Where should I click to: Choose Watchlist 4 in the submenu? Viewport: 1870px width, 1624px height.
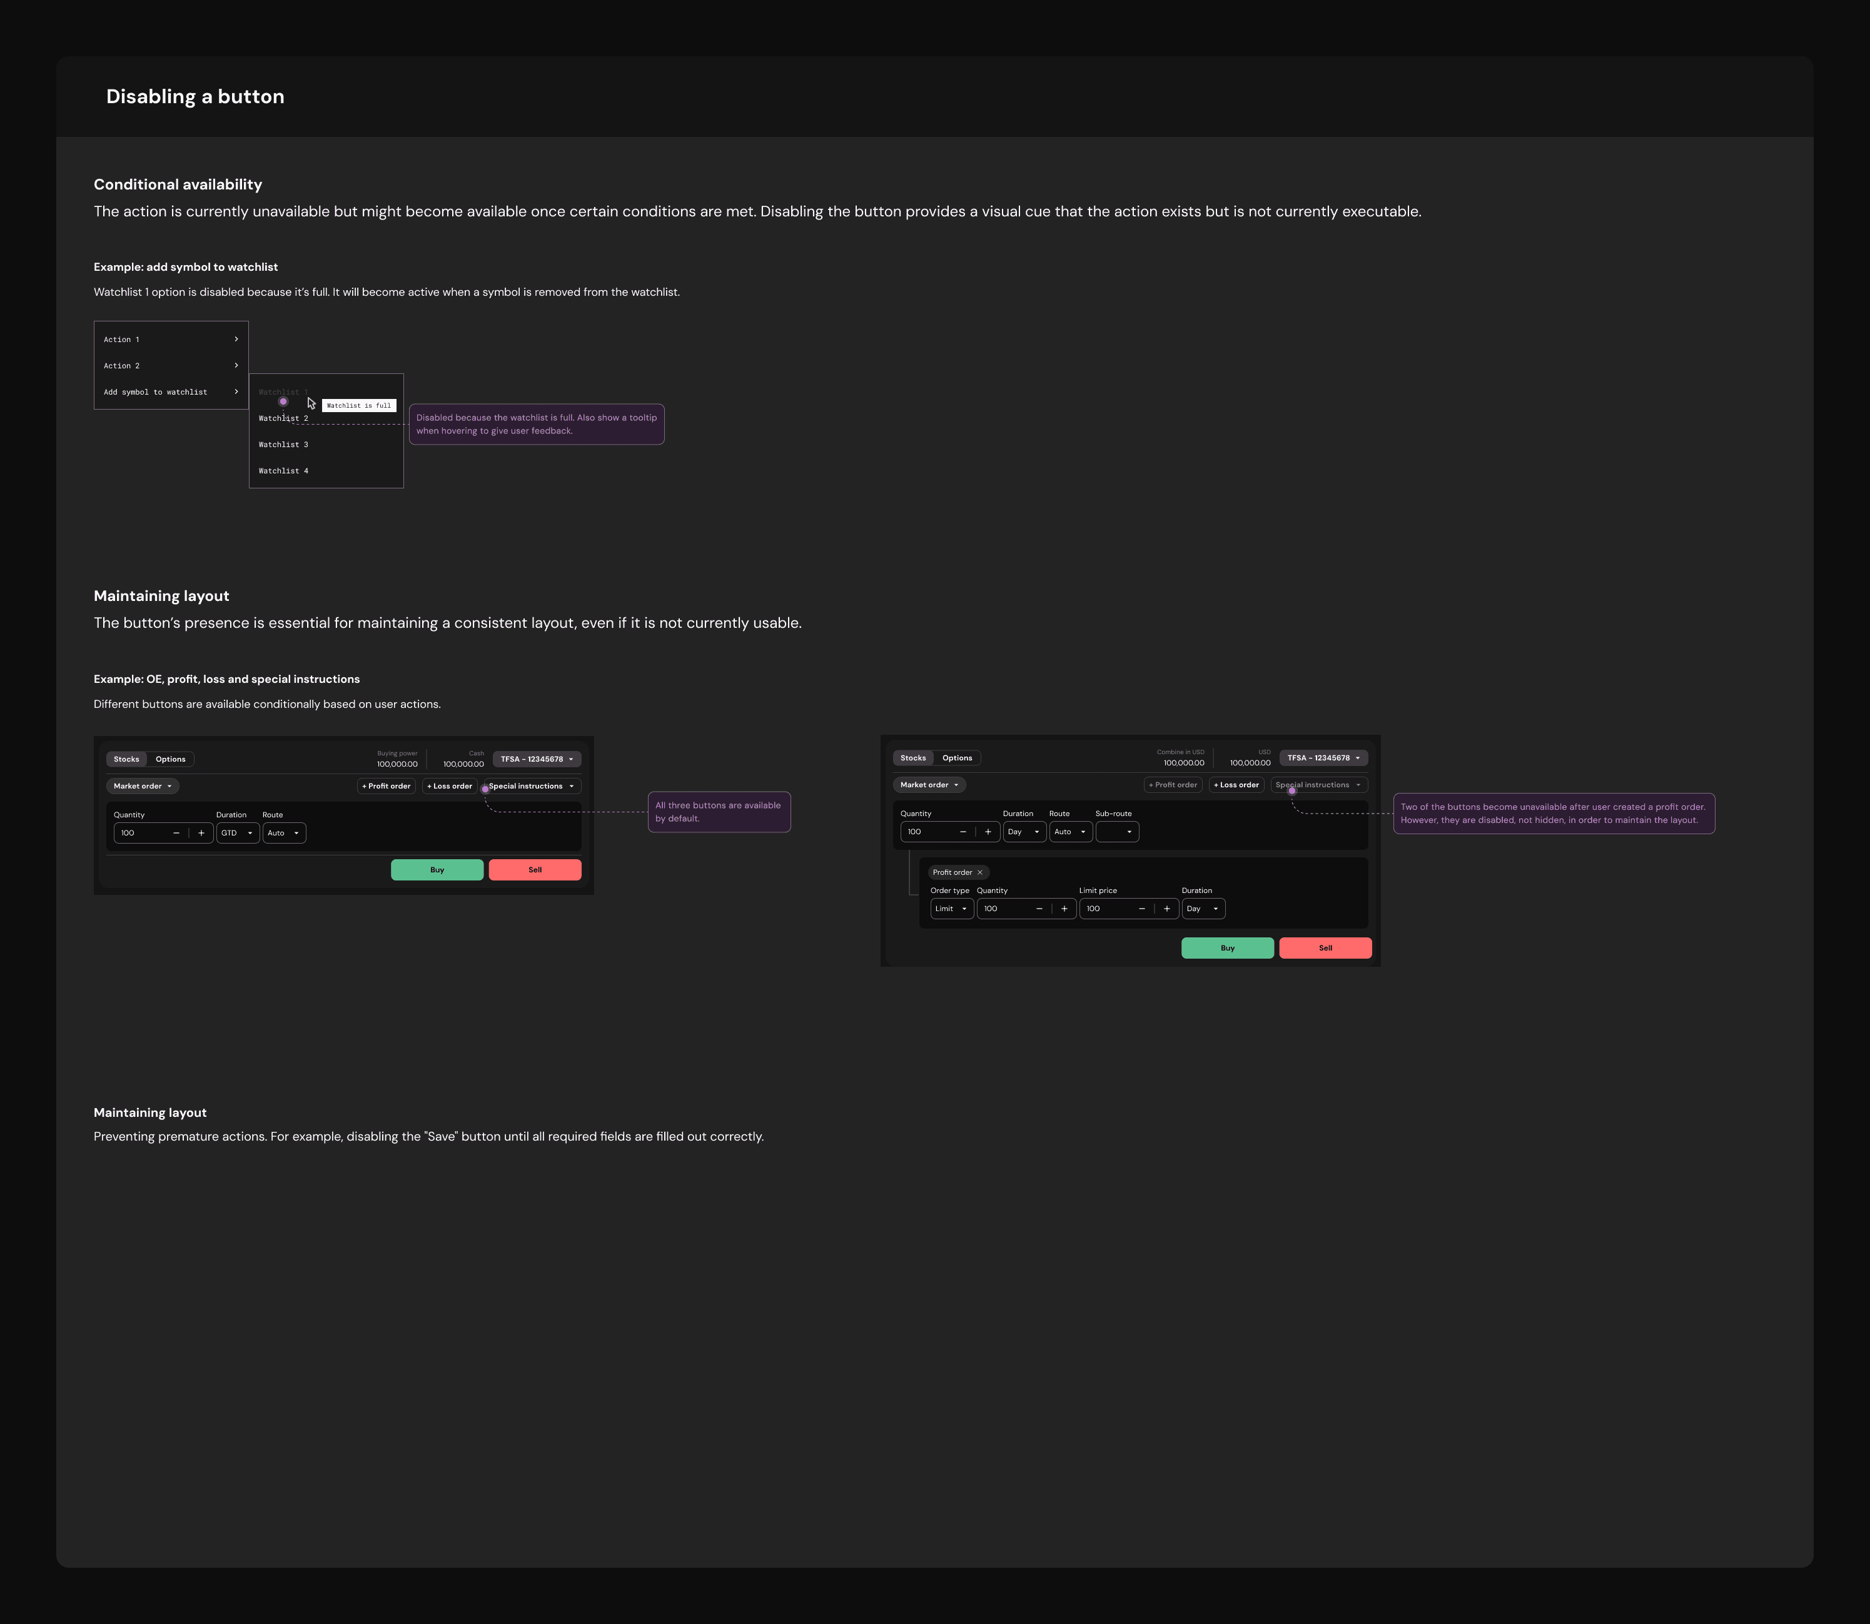click(284, 470)
